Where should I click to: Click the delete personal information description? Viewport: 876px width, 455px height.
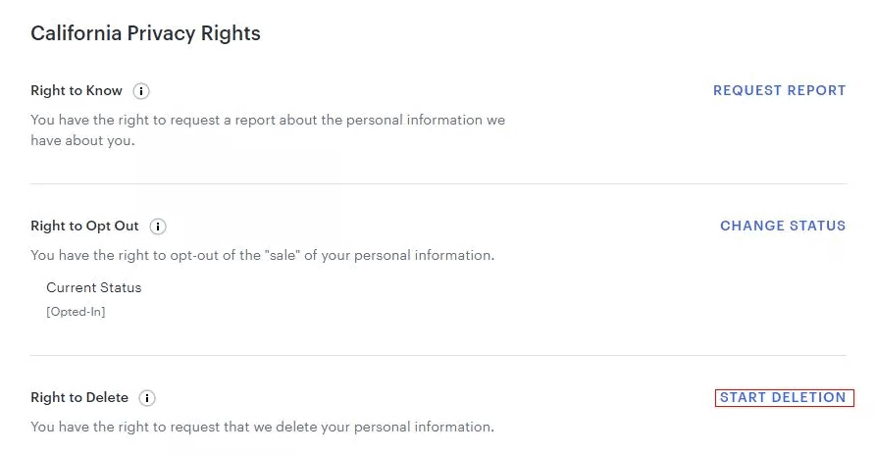click(262, 427)
